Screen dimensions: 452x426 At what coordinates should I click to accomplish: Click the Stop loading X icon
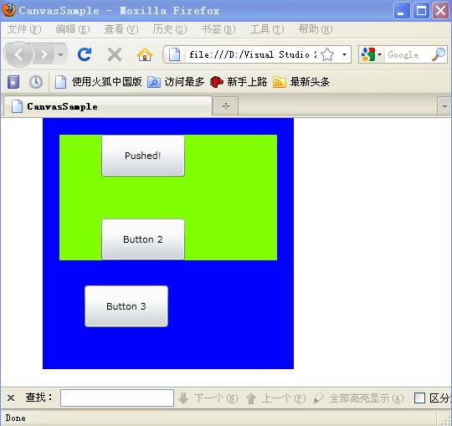pyautogui.click(x=115, y=54)
